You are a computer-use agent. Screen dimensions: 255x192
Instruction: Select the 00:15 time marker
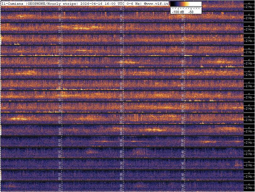point(60,176)
